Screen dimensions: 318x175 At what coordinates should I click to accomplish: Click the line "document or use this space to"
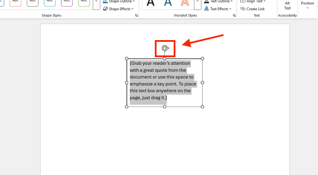(x=162, y=77)
